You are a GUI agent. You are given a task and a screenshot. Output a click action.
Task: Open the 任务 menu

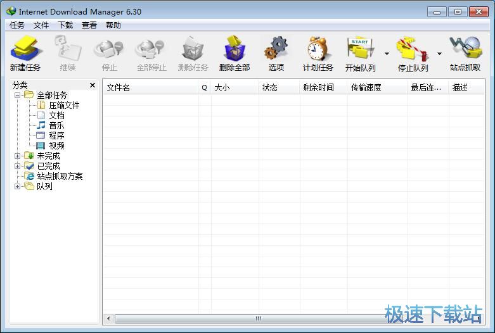16,25
